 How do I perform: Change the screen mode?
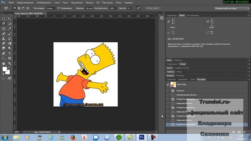pyautogui.click(x=9, y=78)
